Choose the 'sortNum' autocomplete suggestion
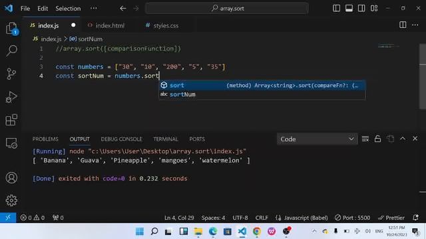 pyautogui.click(x=262, y=94)
